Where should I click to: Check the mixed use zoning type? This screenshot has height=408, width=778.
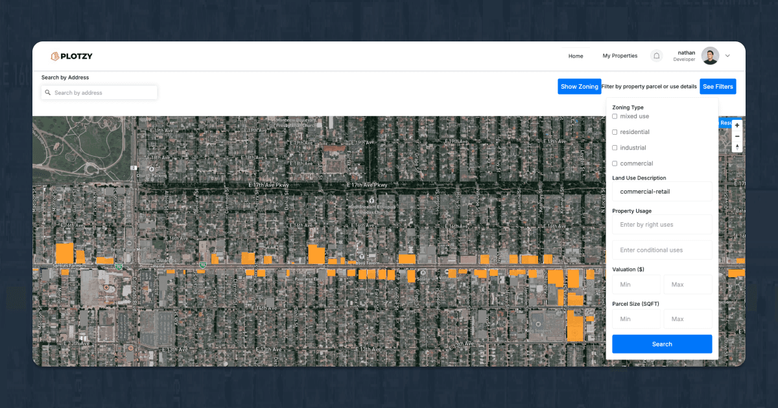point(615,117)
